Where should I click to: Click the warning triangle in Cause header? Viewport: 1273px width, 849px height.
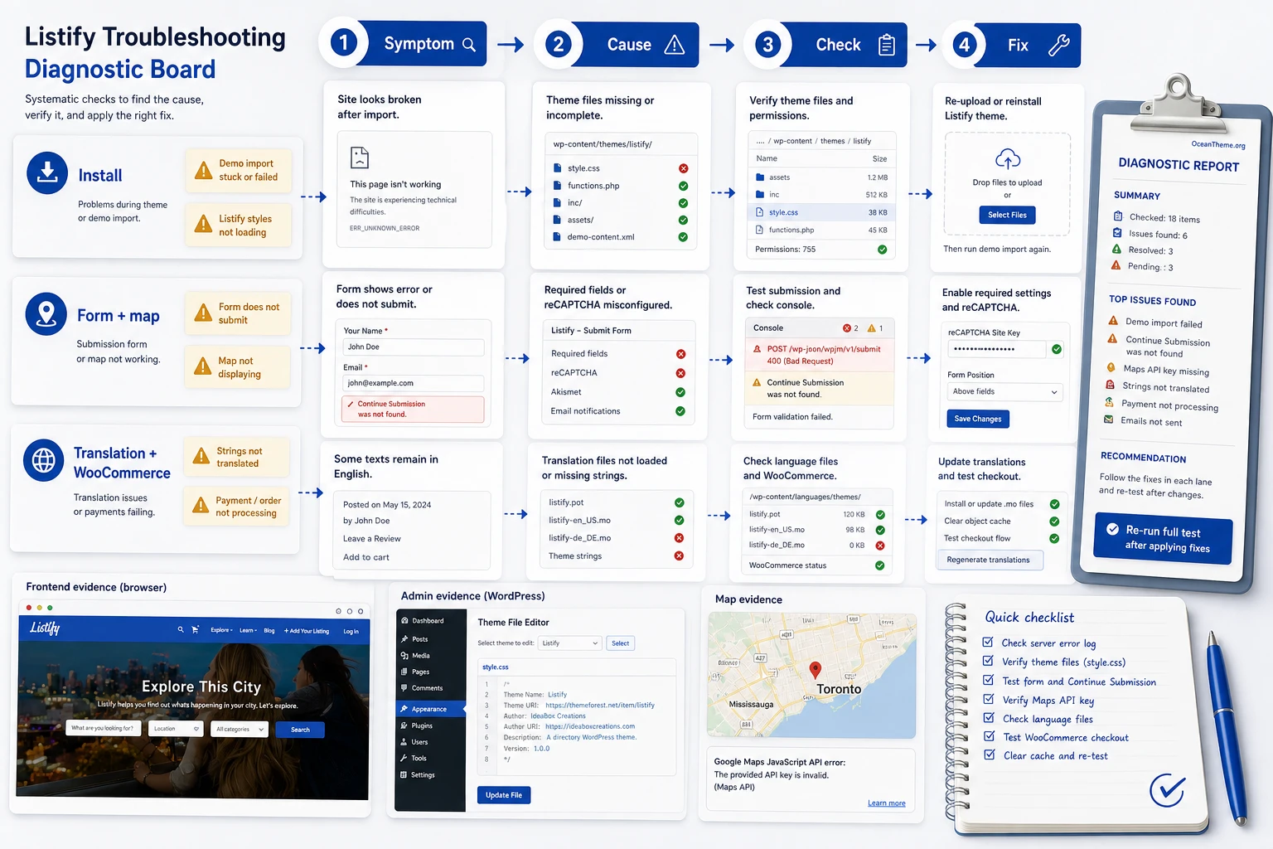click(x=675, y=45)
